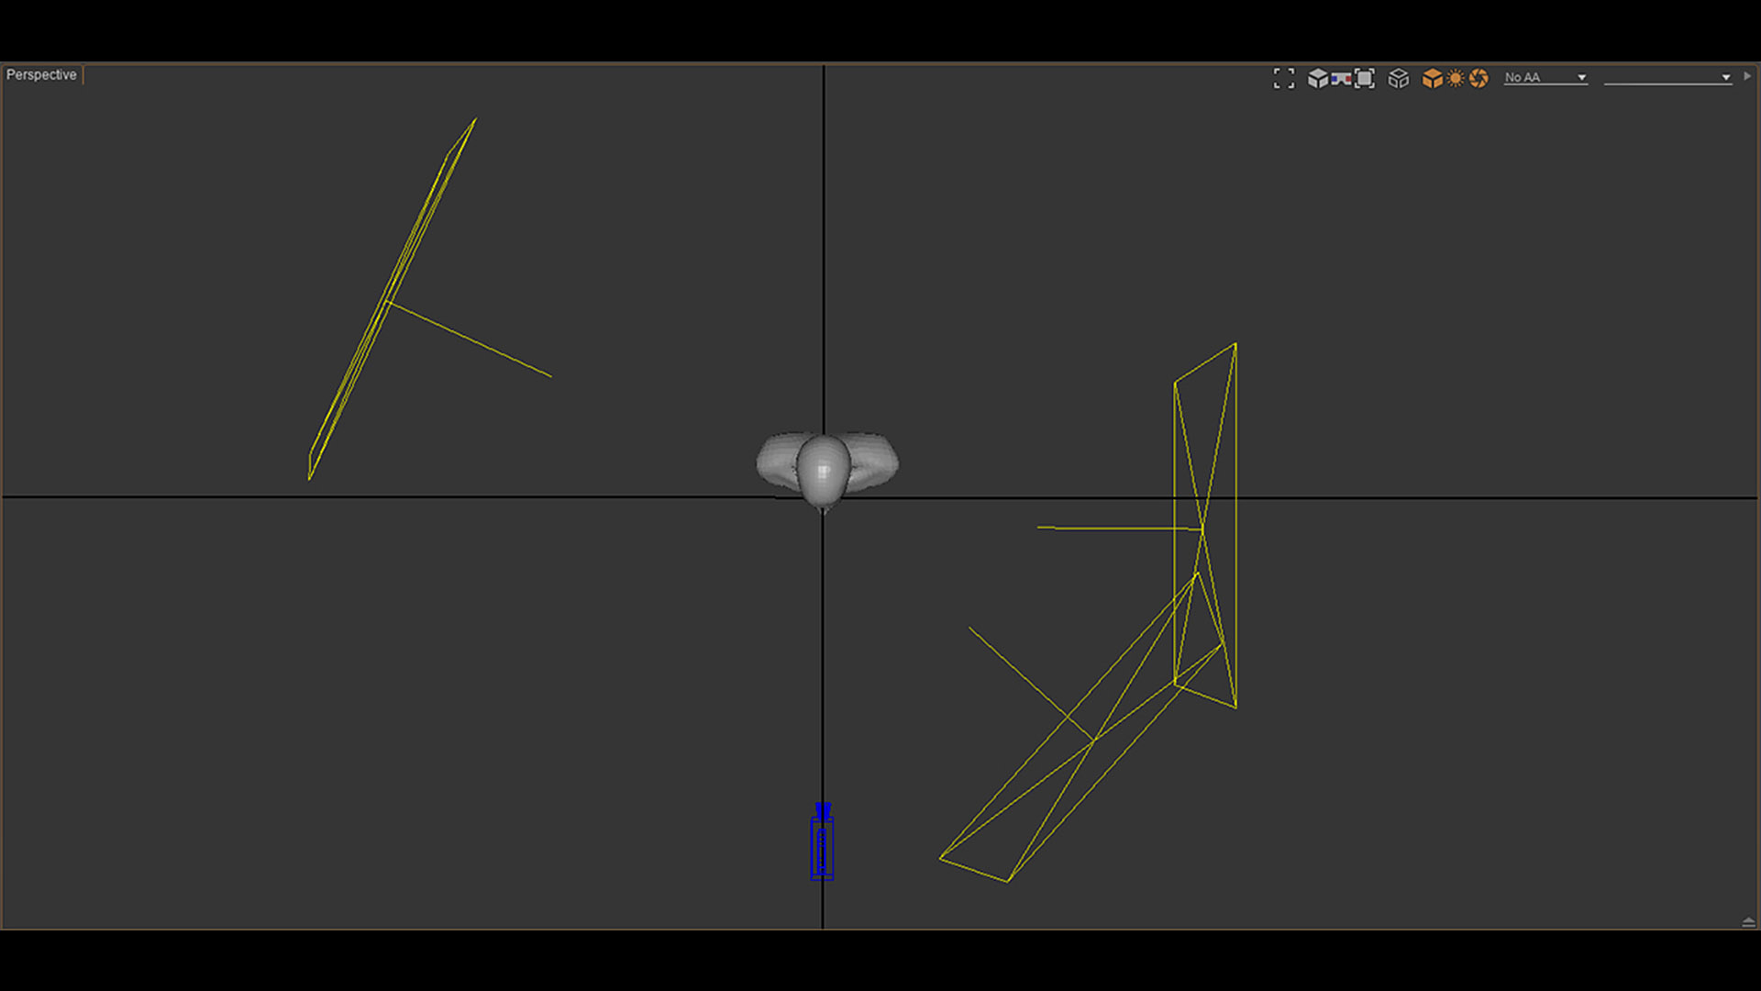Toggle the orange camera shutter icon

point(1479,79)
